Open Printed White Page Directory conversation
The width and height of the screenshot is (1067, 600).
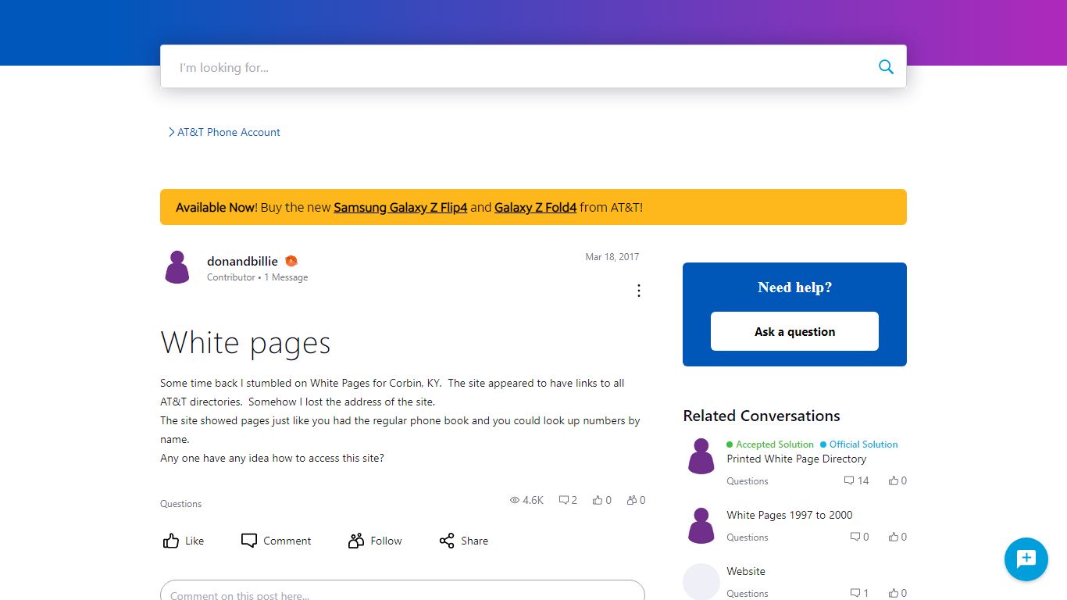click(x=796, y=459)
